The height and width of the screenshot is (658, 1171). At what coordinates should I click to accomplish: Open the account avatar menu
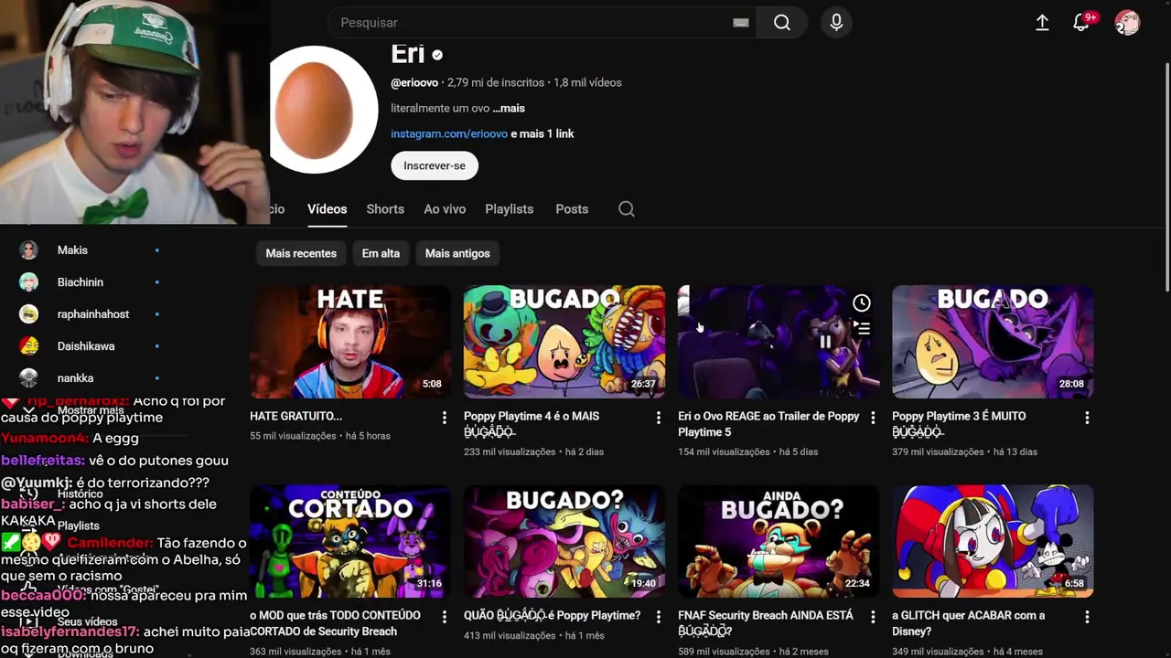click(x=1127, y=23)
